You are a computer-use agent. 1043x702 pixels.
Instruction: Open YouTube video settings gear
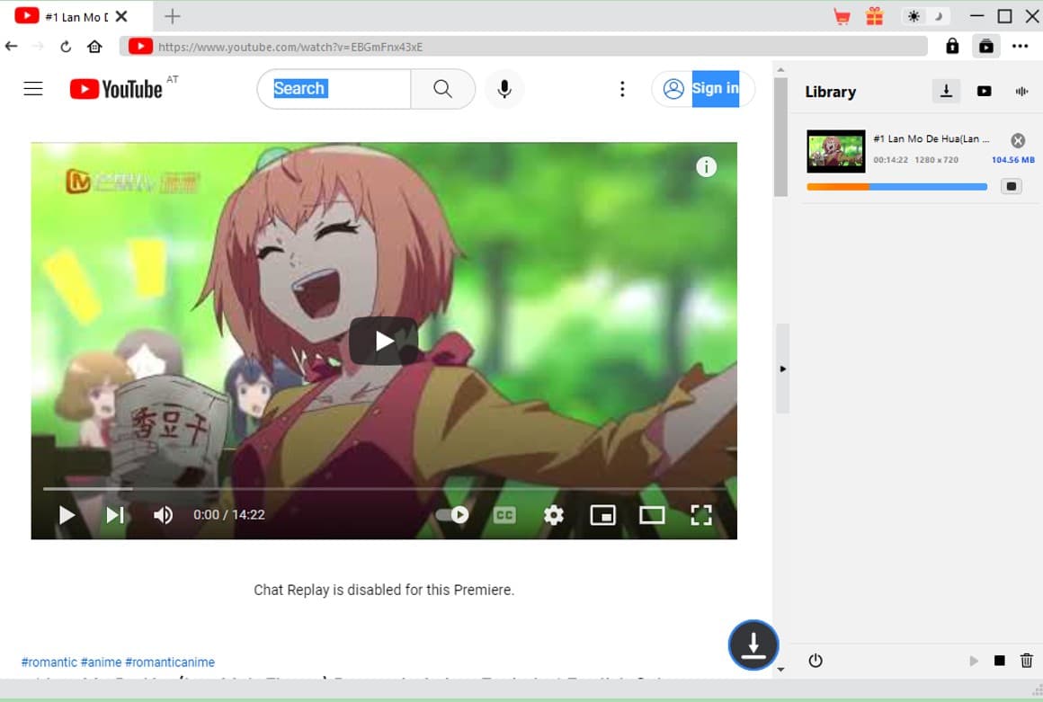point(554,515)
